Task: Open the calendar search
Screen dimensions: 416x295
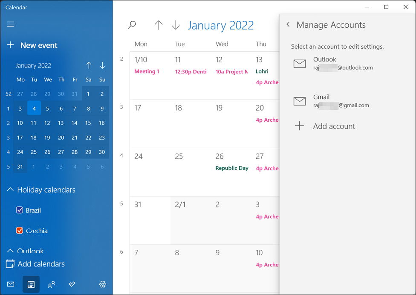Action: pyautogui.click(x=132, y=25)
